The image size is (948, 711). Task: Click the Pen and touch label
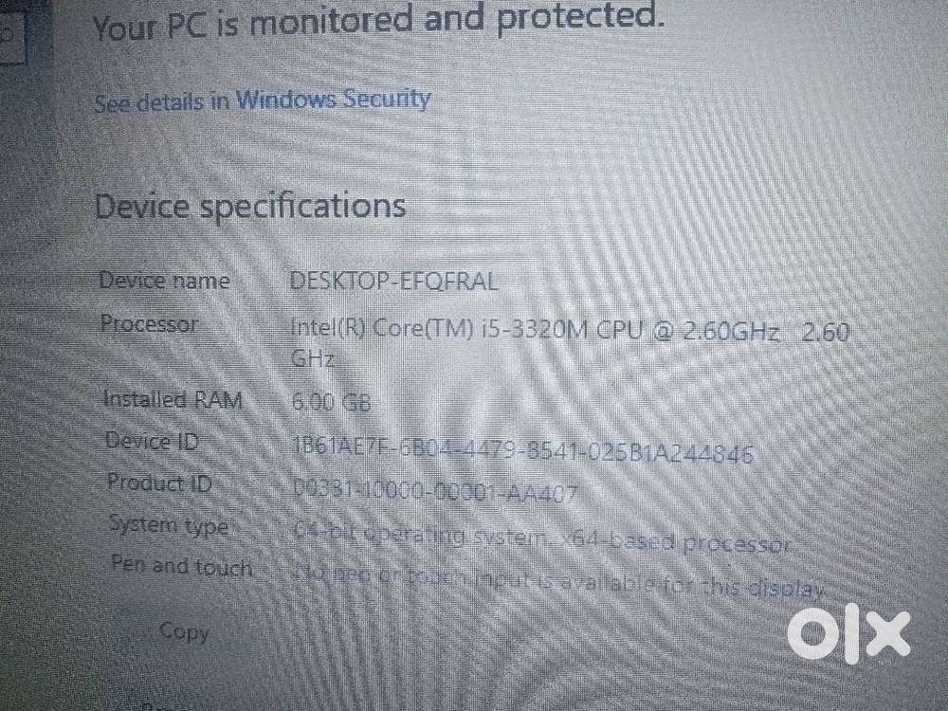point(181,565)
